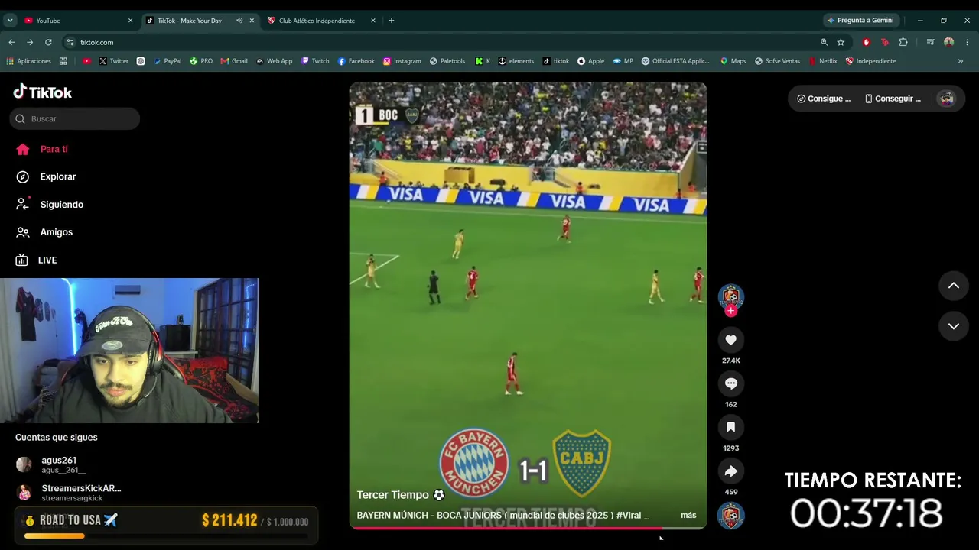Viewport: 979px width, 550px height.
Task: Open the Official ESTA Applic... bookmark
Action: [675, 61]
